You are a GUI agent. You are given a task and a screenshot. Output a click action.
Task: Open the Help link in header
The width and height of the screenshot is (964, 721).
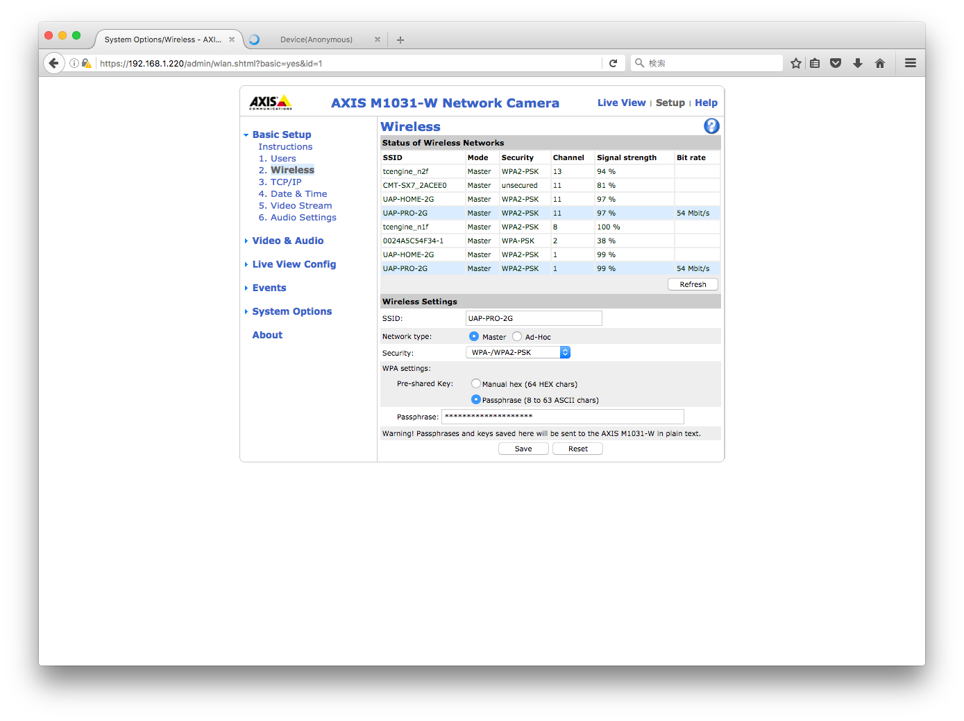pyautogui.click(x=707, y=103)
